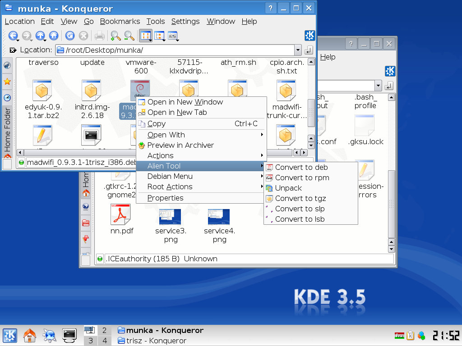Select Icon View mode toolbar button
This screenshot has height=346, width=462.
coord(146,36)
